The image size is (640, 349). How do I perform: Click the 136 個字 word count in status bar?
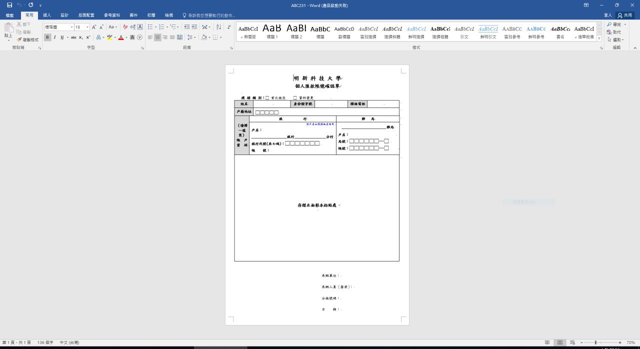click(45, 342)
